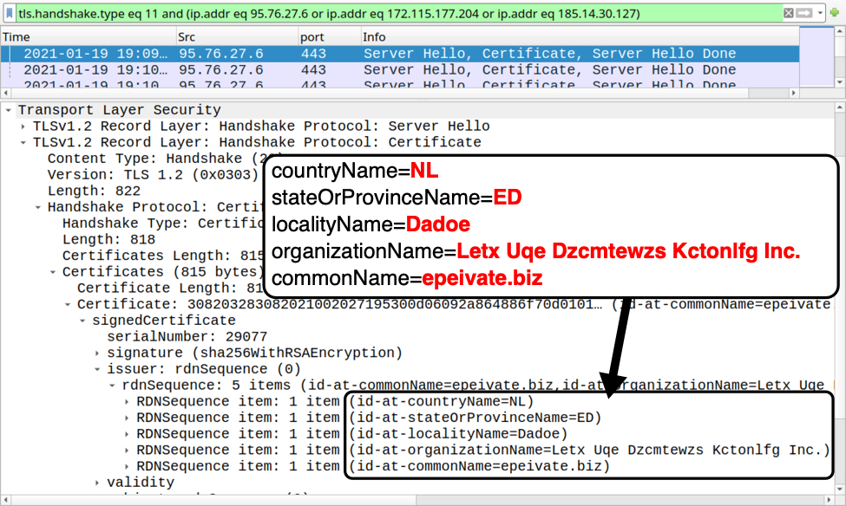This screenshot has width=846, height=506.
Task: Open the display filter history dropdown
Action: 820,14
